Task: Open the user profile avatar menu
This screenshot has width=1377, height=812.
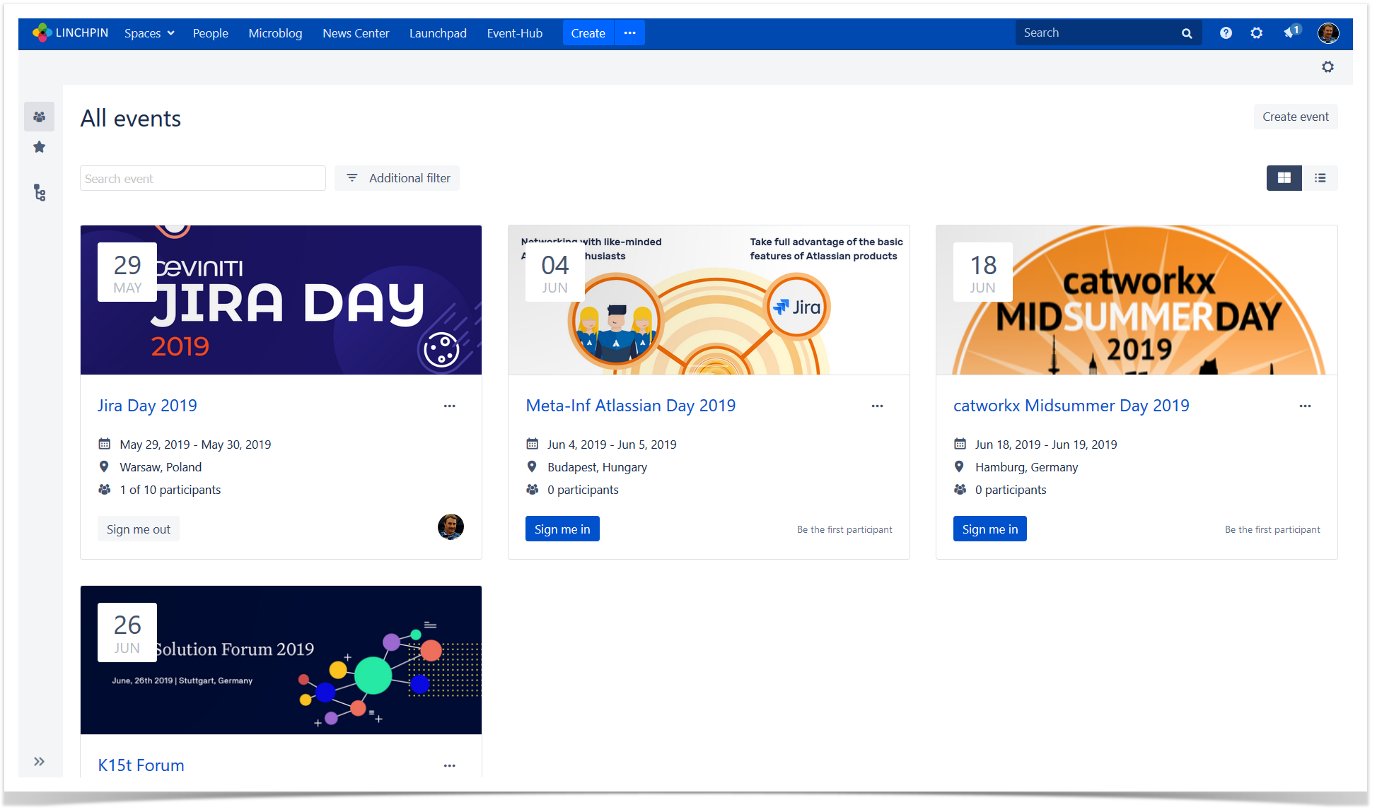Action: click(x=1328, y=33)
